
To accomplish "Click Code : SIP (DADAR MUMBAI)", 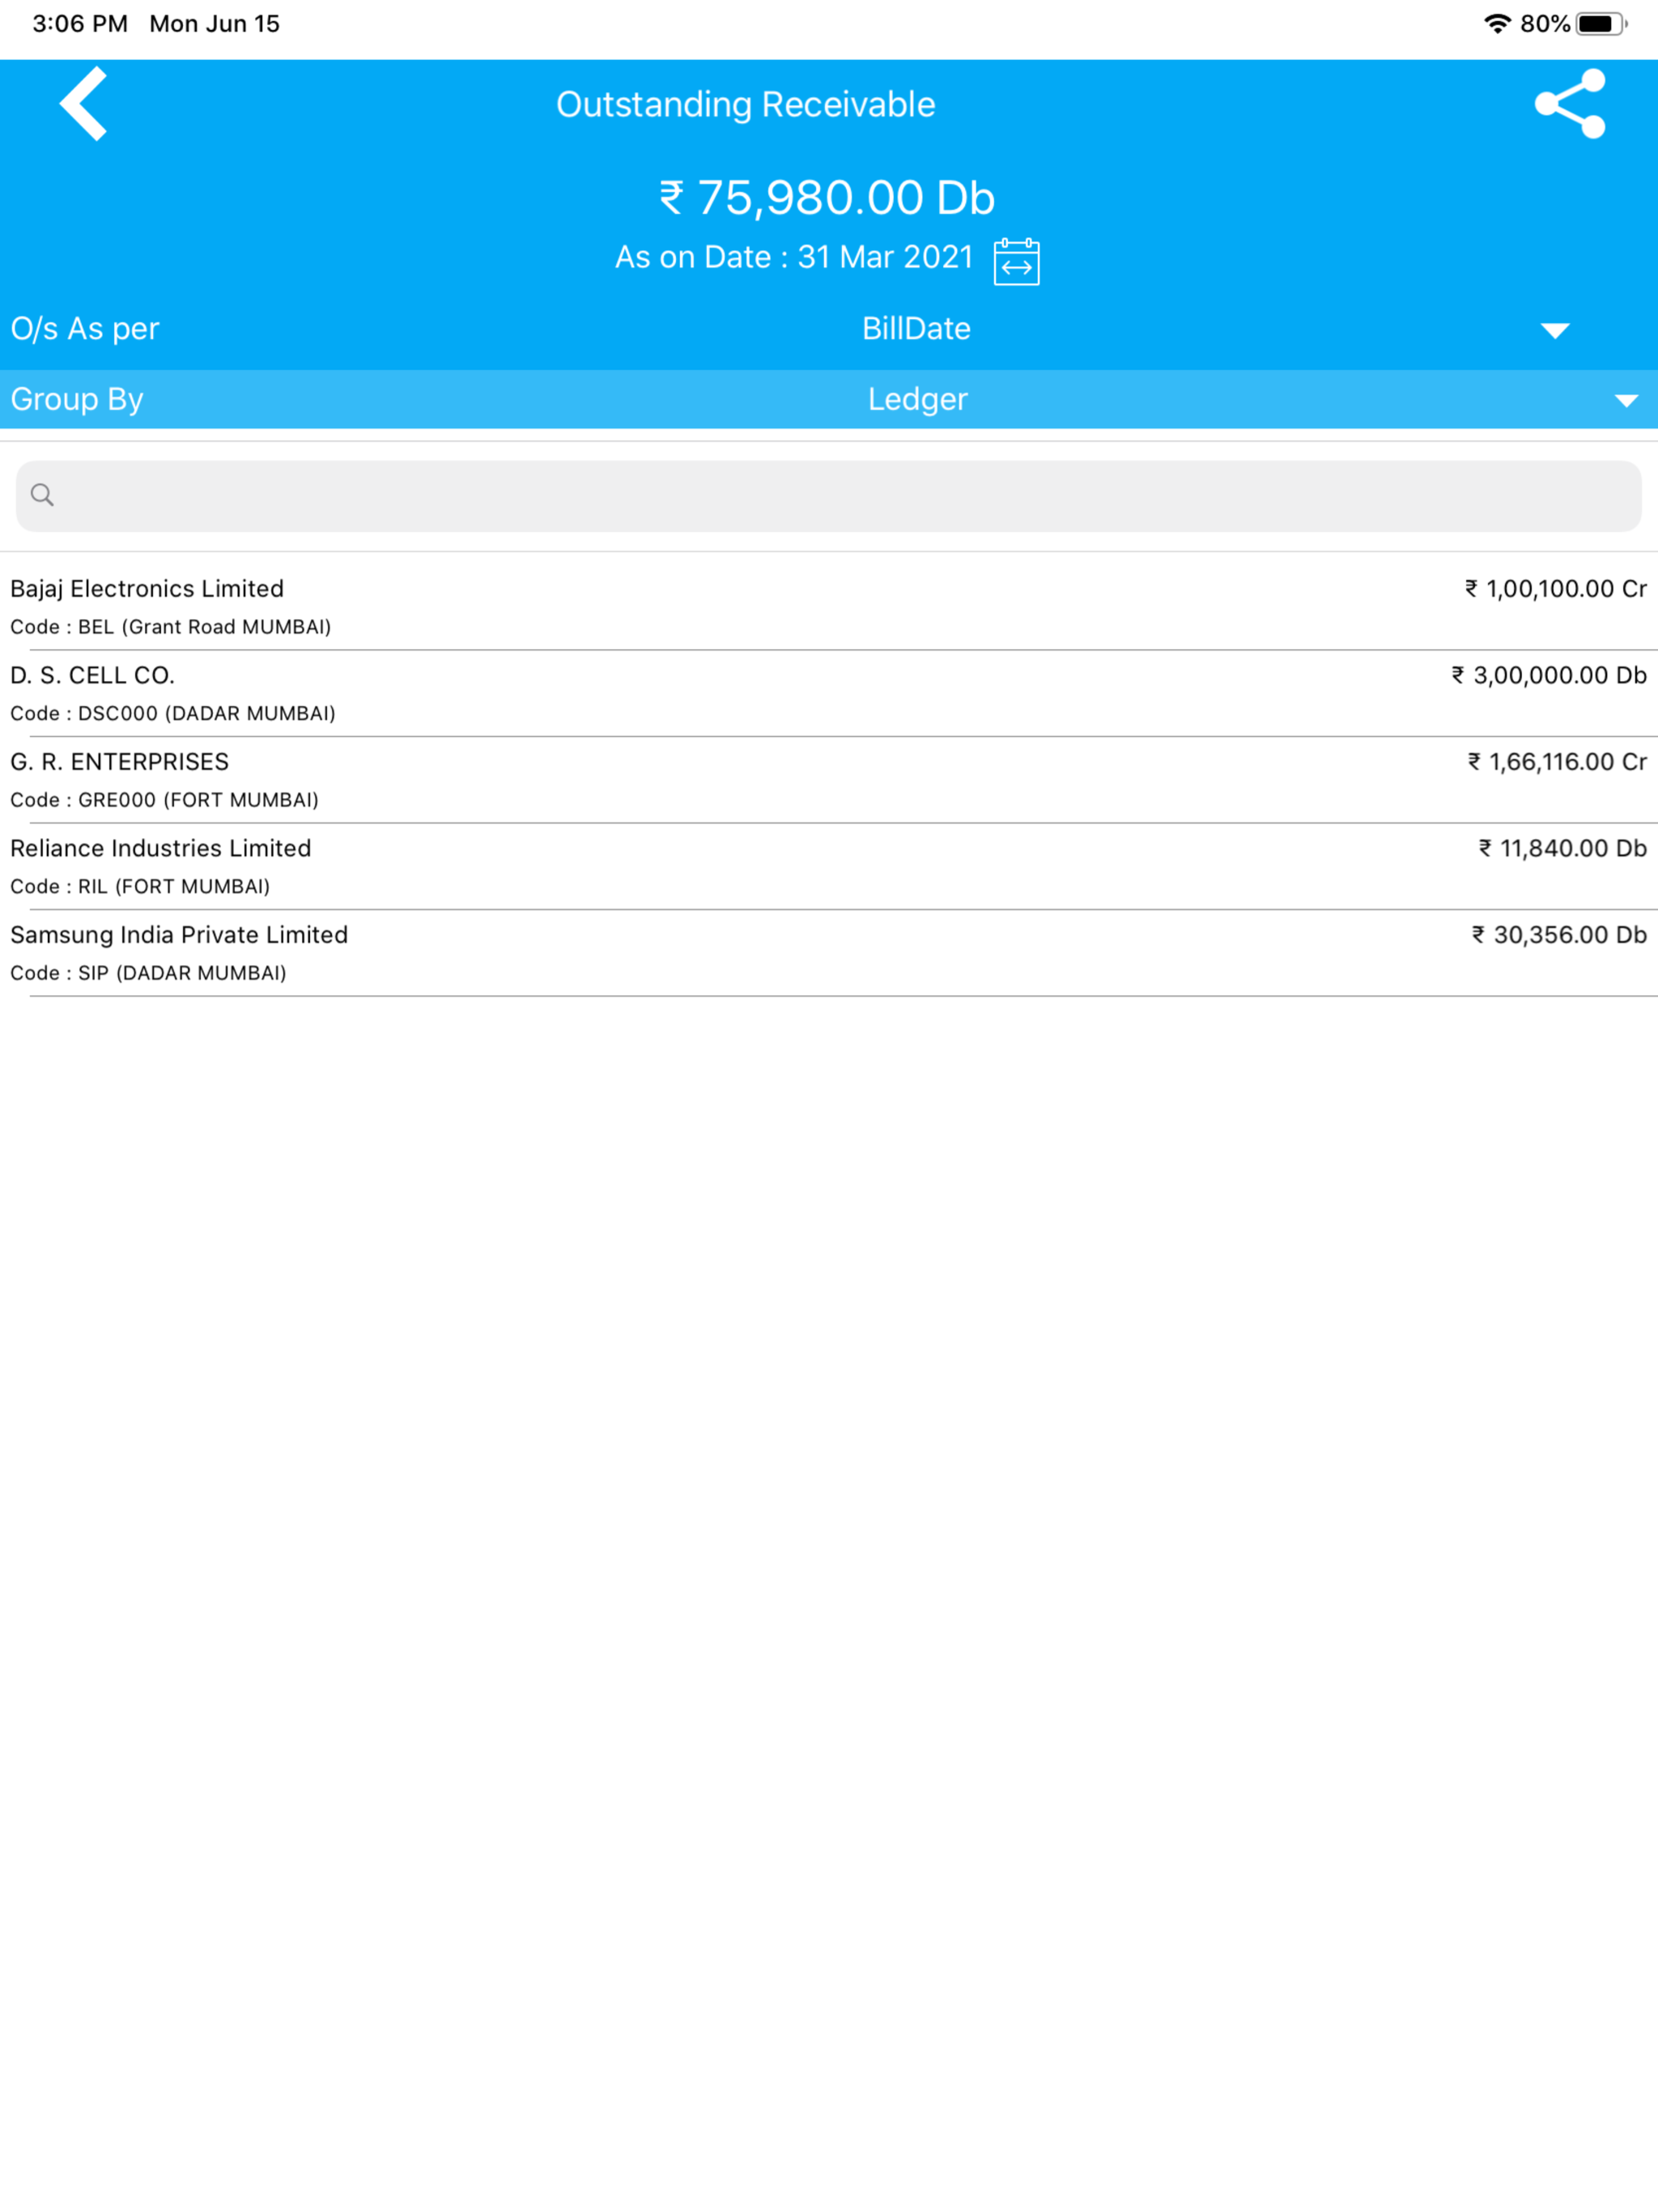I will click(x=148, y=973).
